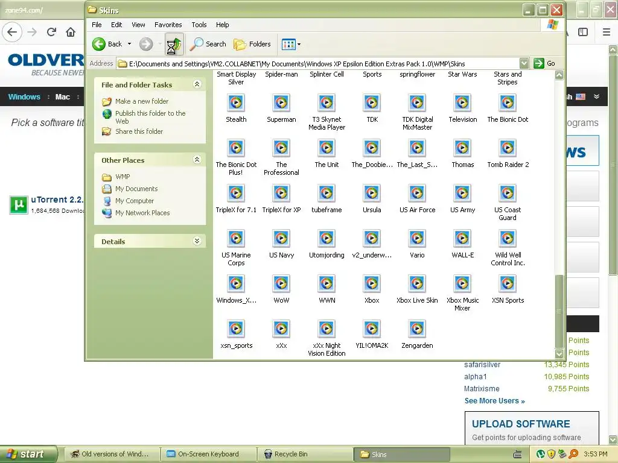Select the Tomb Raider 2 skin
This screenshot has height=463, width=618.
[508, 148]
